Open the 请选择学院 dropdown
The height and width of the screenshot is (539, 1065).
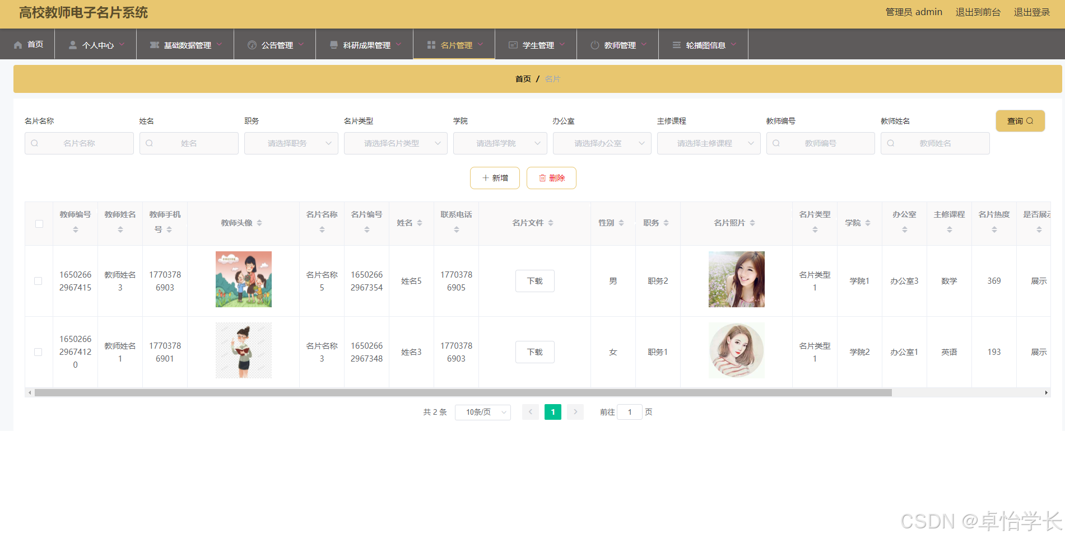coord(500,143)
